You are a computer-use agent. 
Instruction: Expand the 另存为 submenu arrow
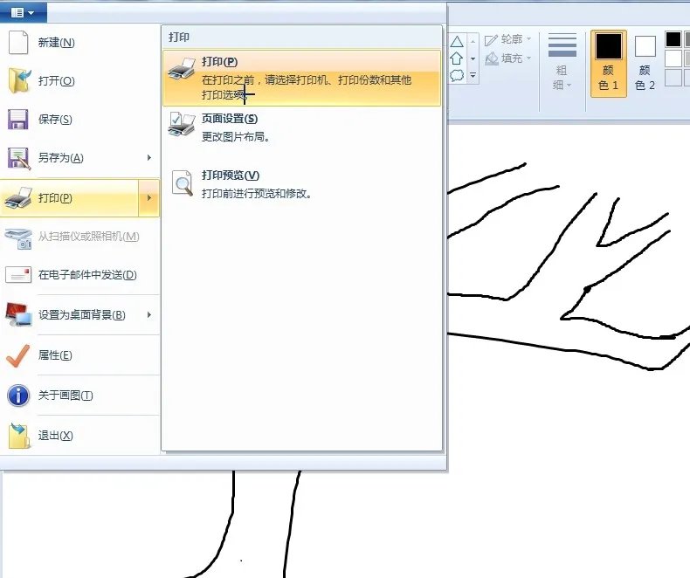tap(149, 157)
